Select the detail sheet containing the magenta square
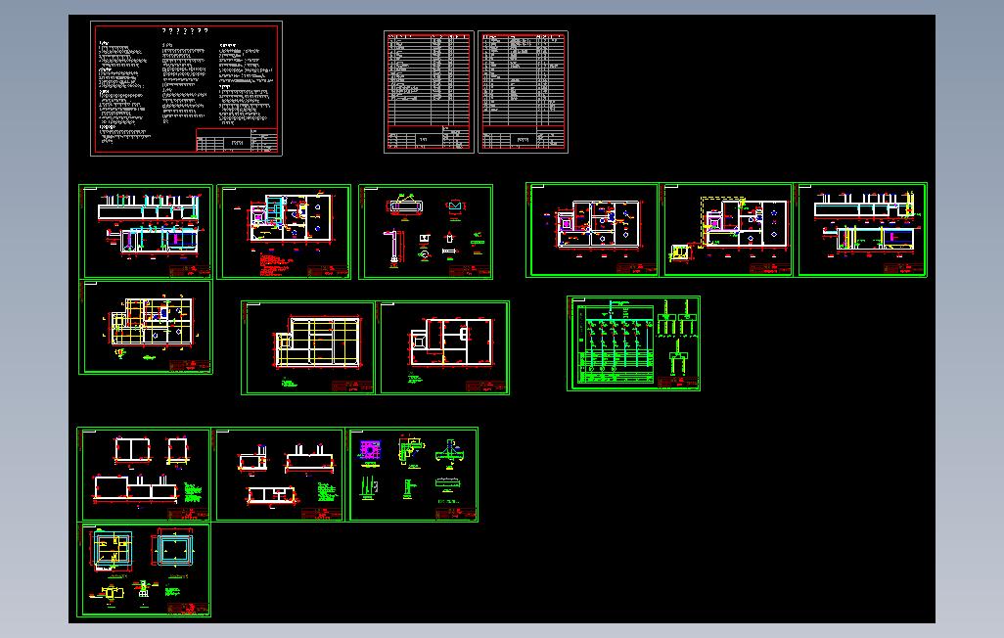This screenshot has height=638, width=1004. tap(412, 475)
